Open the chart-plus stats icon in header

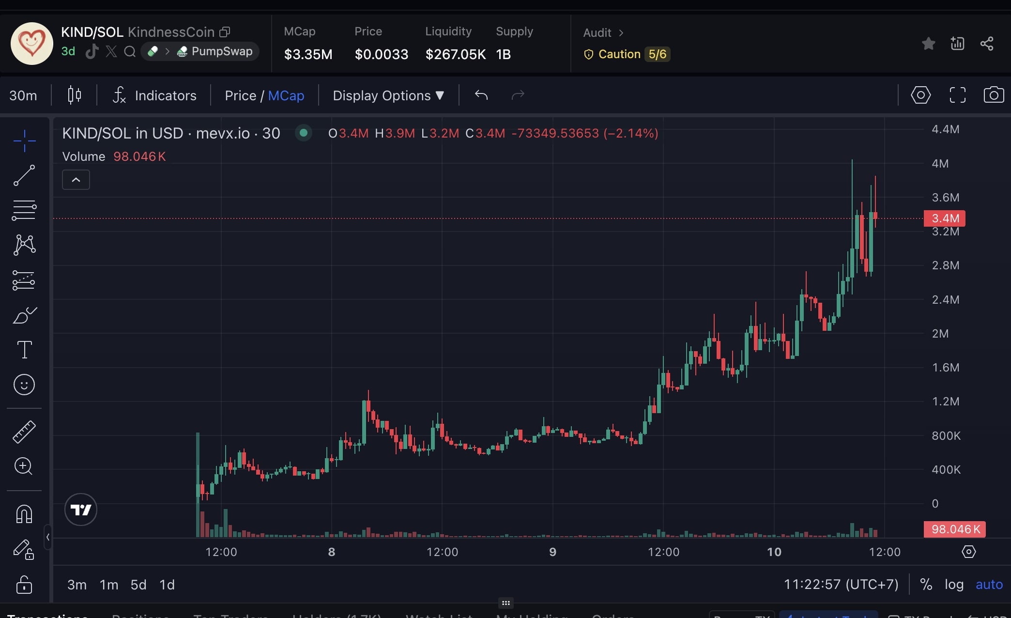click(957, 44)
